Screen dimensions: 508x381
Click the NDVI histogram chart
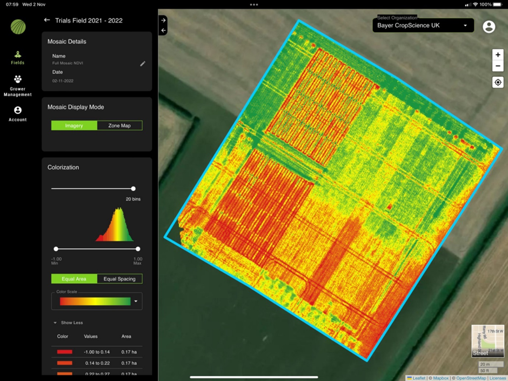pos(115,224)
